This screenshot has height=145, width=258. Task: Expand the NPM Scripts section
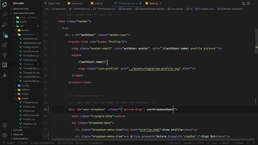pyautogui.click(x=21, y=139)
